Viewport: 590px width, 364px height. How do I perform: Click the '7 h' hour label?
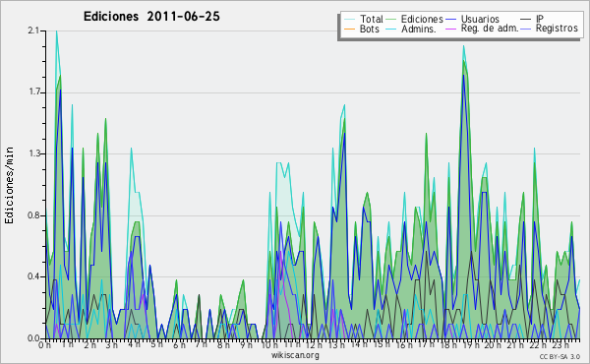coord(201,344)
